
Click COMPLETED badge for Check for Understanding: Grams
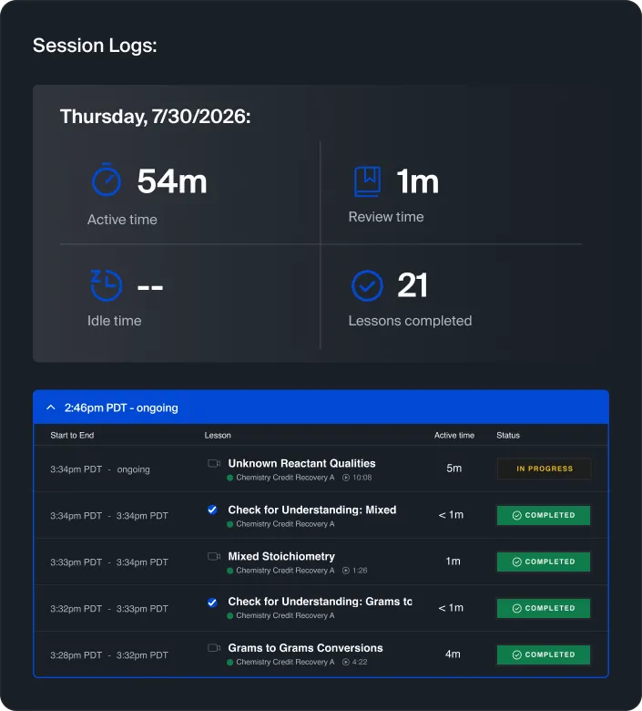544,608
